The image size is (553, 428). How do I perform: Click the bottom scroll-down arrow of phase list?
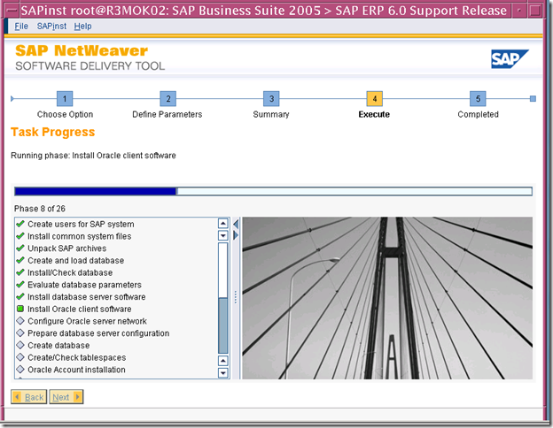click(x=223, y=372)
